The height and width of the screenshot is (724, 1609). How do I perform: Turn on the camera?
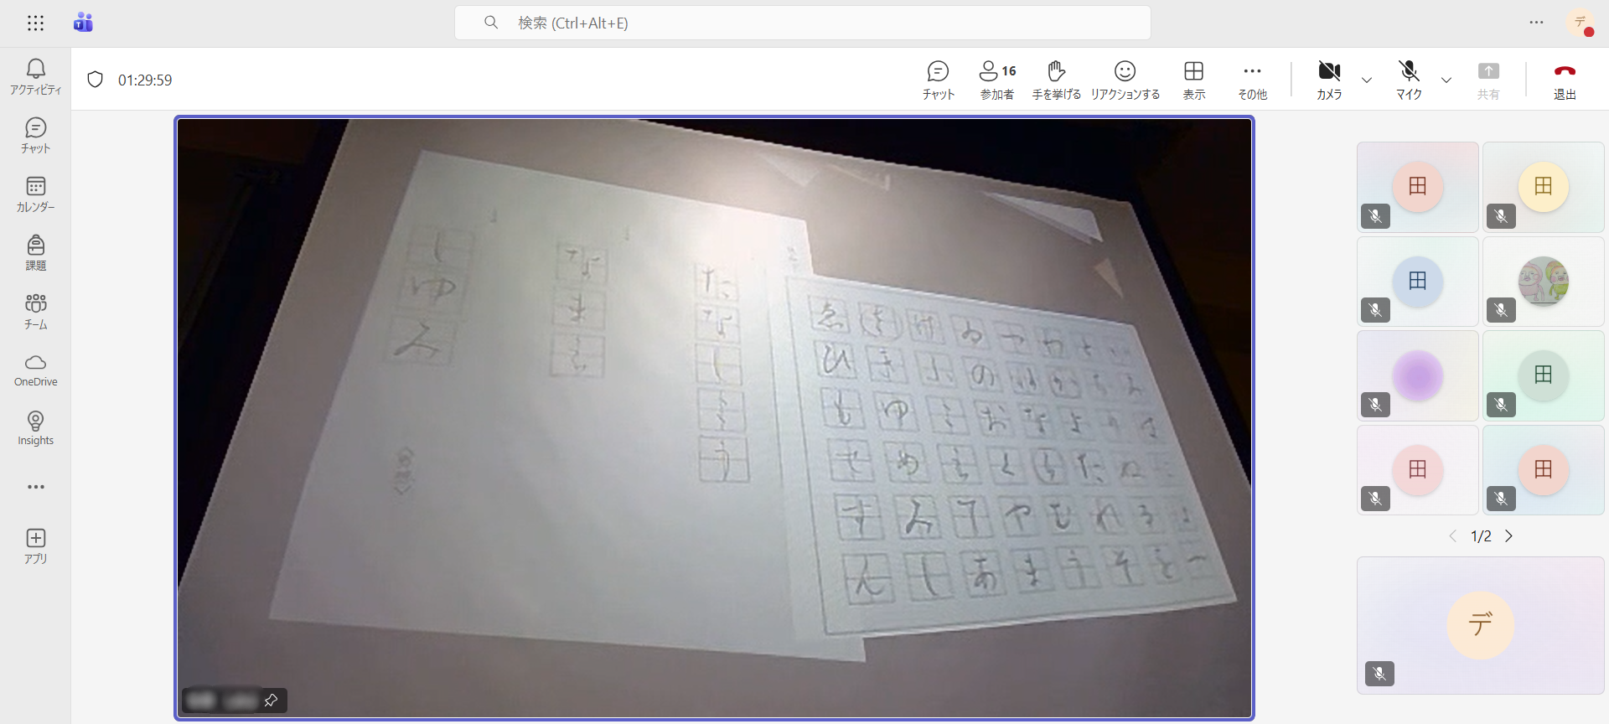[1329, 80]
